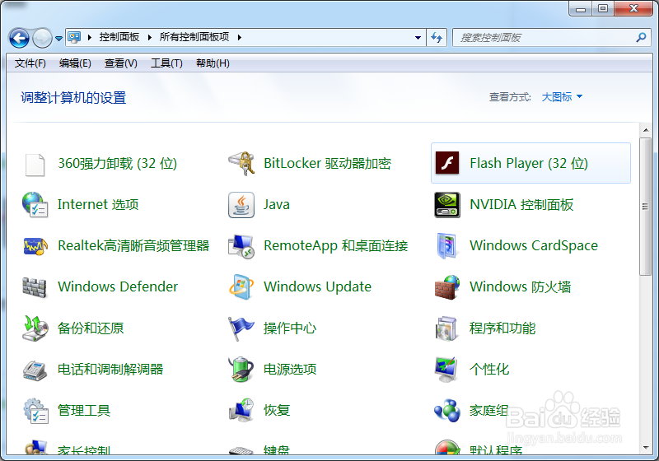Open the 文件(F) menu

[x=30, y=63]
